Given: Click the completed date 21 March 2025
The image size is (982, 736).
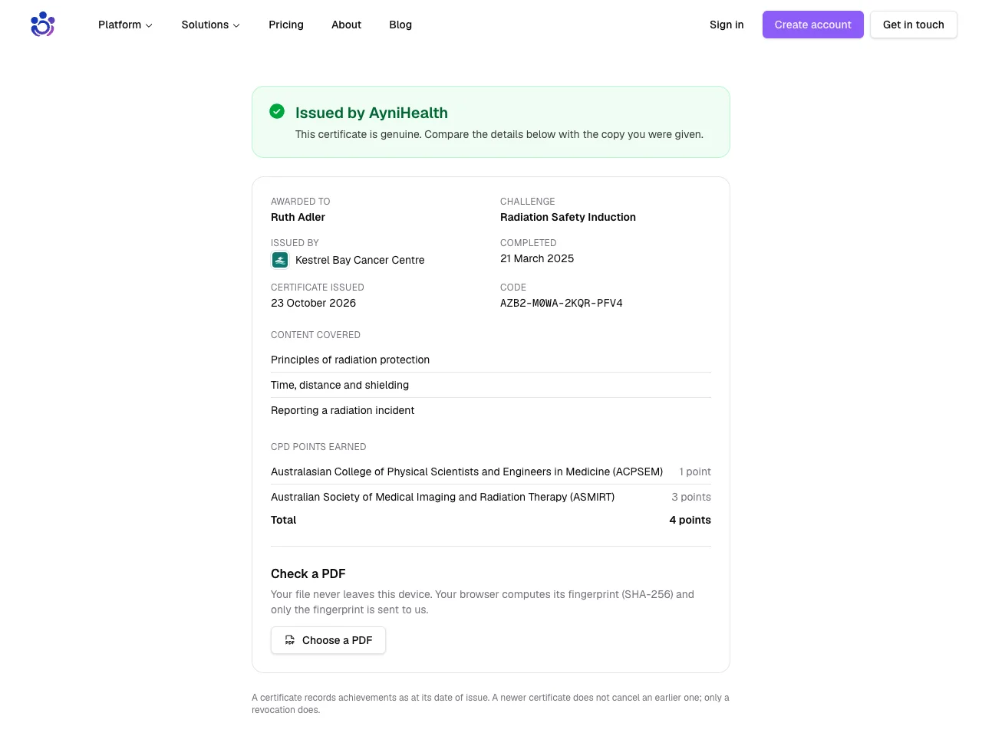Looking at the screenshot, I should (537, 258).
